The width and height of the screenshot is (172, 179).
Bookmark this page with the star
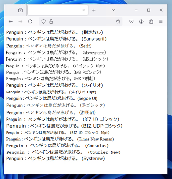click(x=118, y=21)
